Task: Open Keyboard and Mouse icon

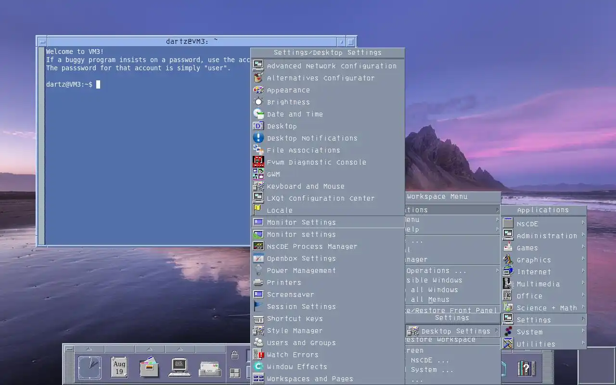Action: tap(258, 186)
